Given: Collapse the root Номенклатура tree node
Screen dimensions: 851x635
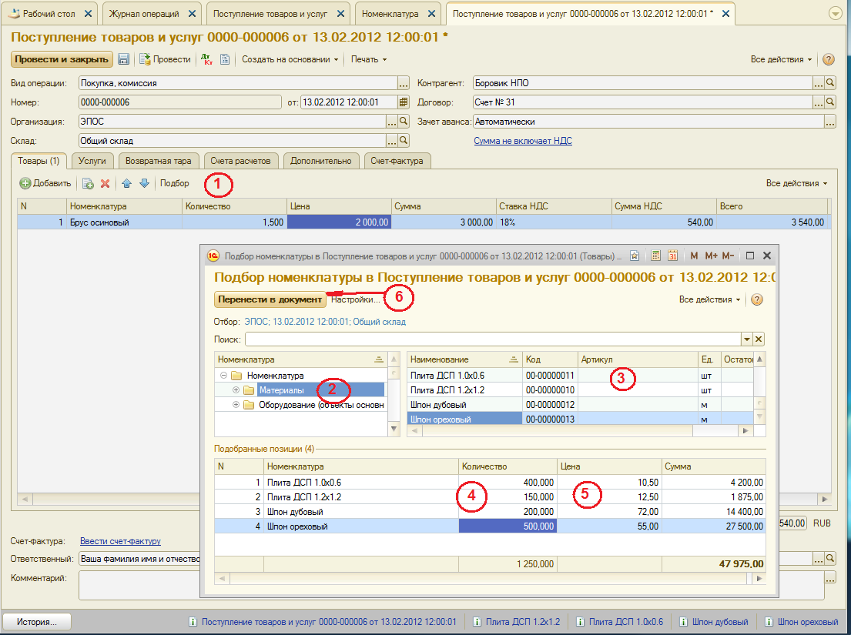Looking at the screenshot, I should tap(223, 376).
